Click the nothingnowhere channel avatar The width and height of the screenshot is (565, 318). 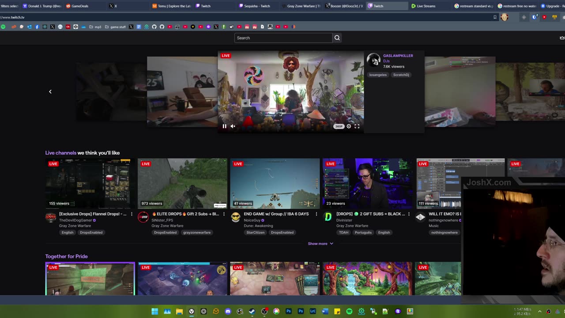point(420,217)
